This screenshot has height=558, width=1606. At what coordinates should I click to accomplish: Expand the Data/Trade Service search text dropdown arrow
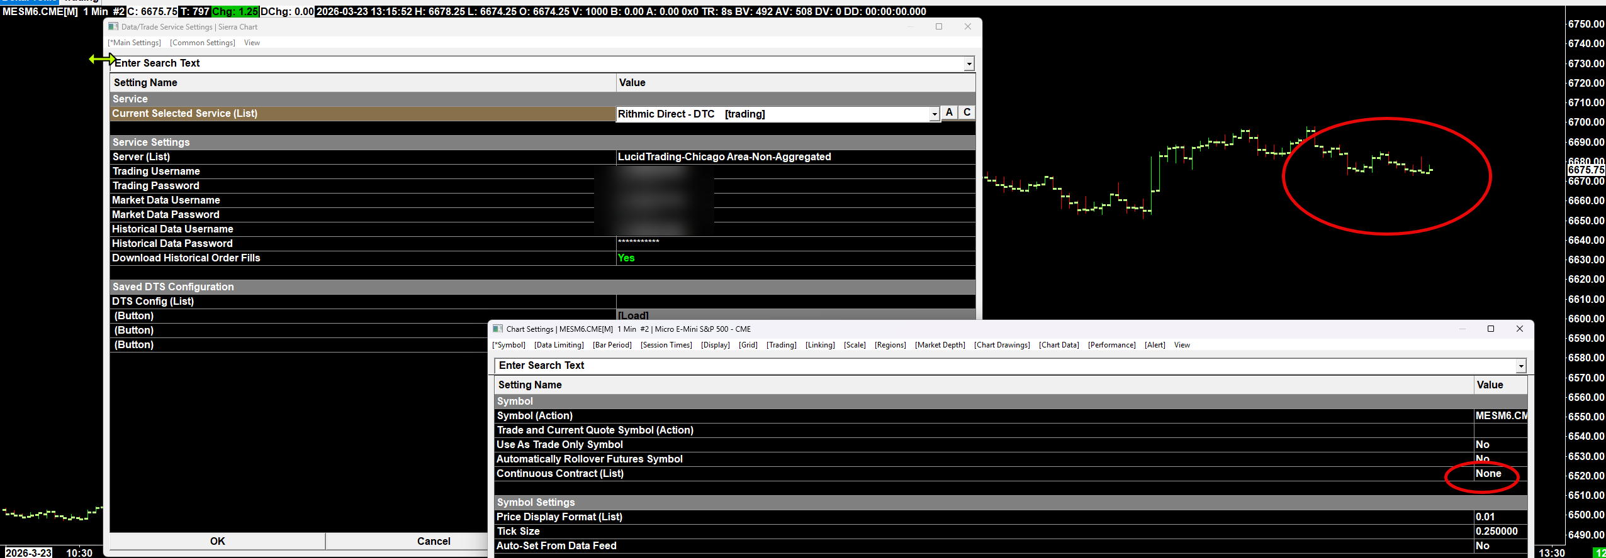coord(969,63)
